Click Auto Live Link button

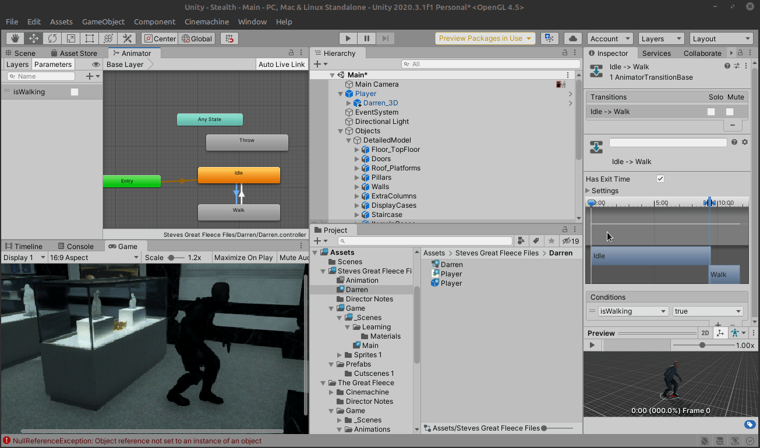282,65
